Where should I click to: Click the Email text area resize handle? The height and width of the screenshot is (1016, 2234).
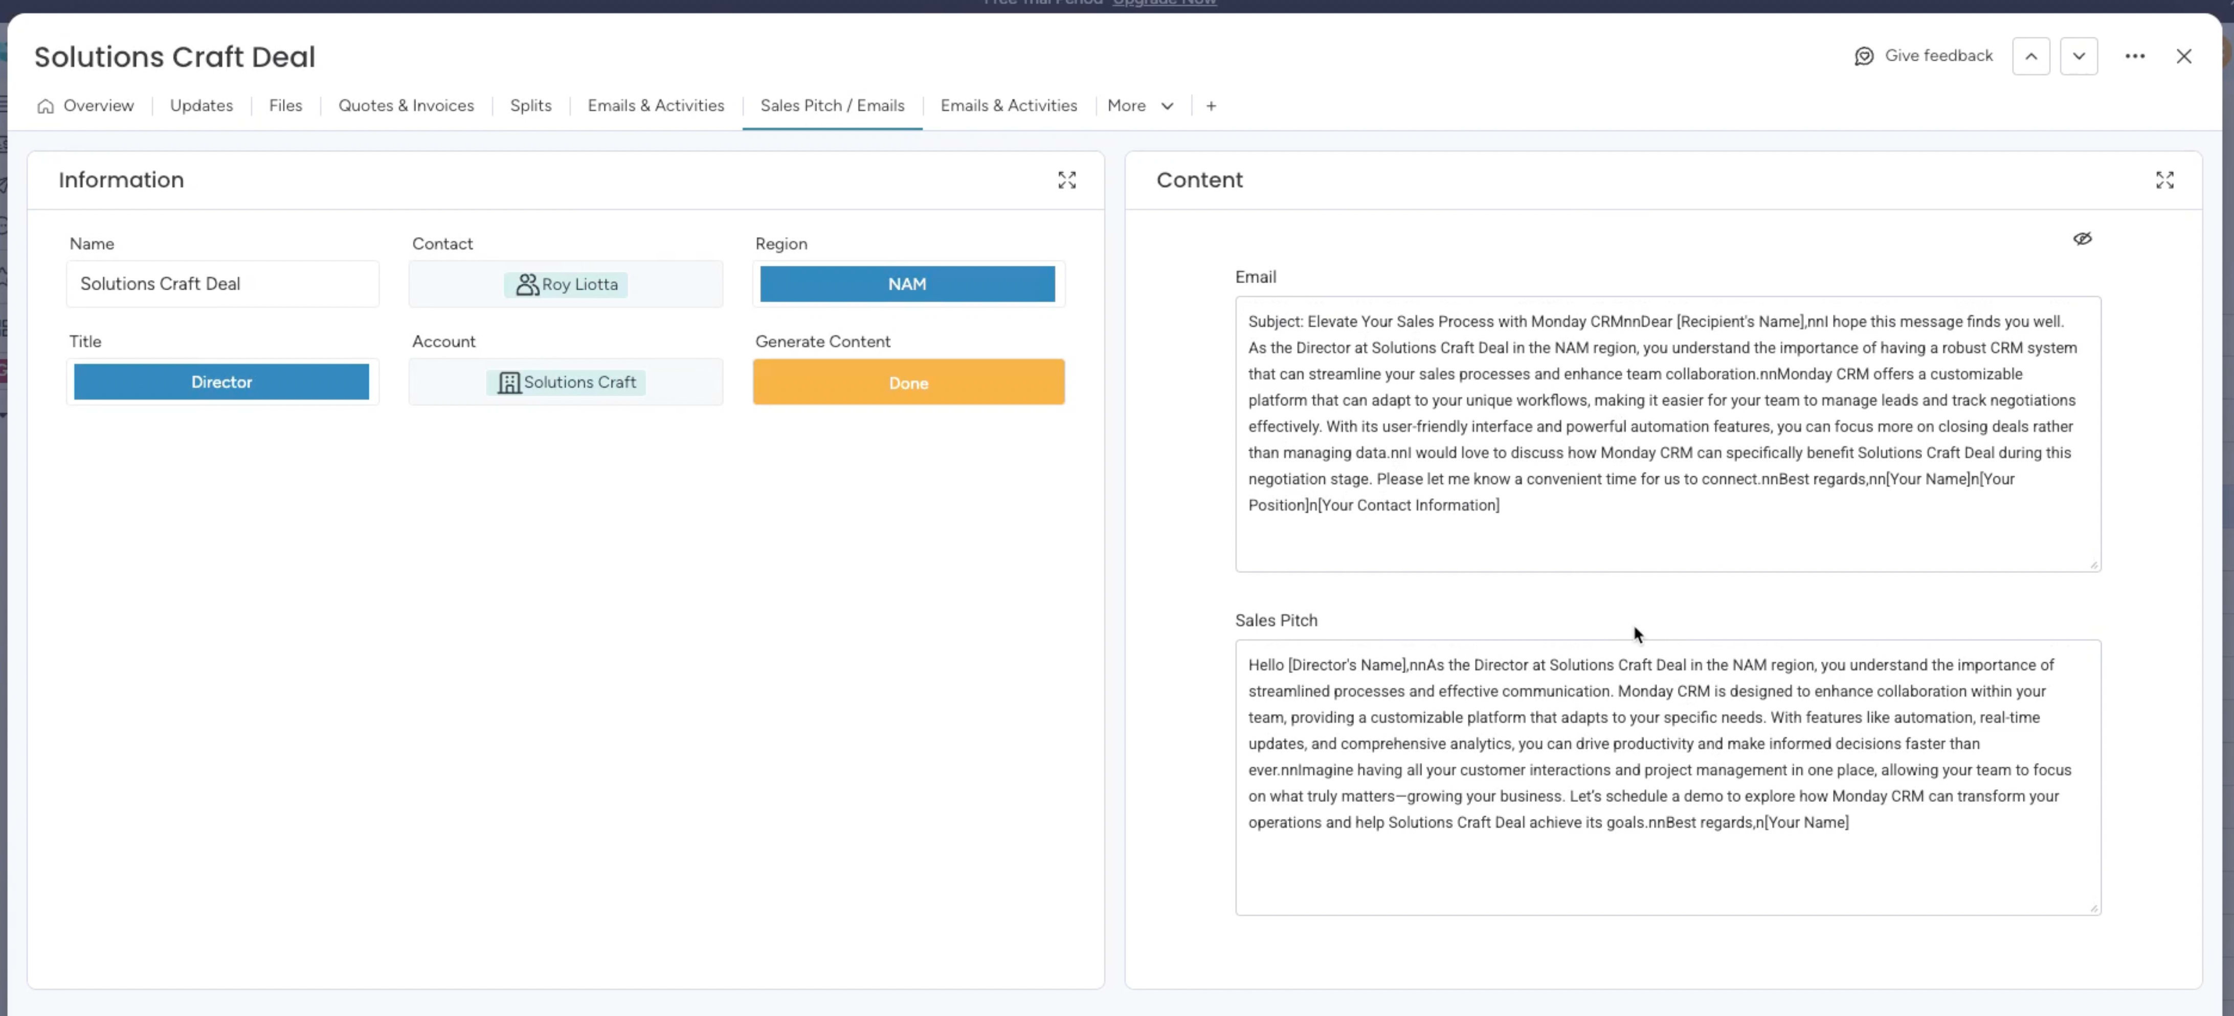[2093, 565]
